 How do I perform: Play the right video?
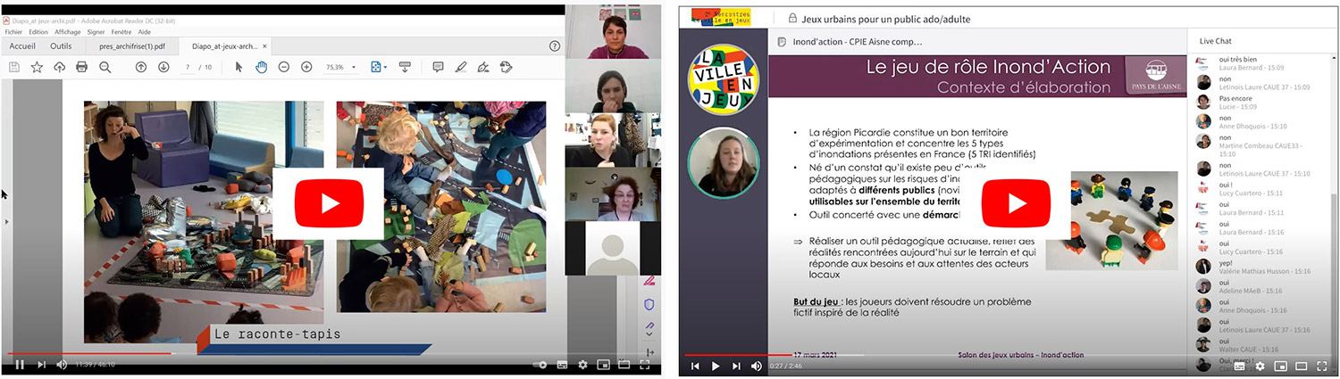coord(716,366)
